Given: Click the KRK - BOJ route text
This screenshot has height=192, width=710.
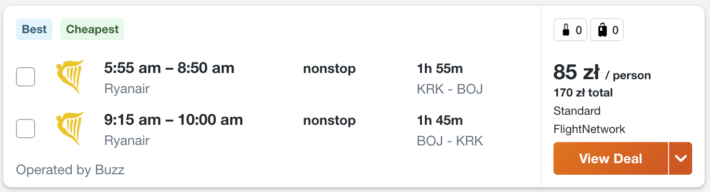Looking at the screenshot, I should [449, 89].
